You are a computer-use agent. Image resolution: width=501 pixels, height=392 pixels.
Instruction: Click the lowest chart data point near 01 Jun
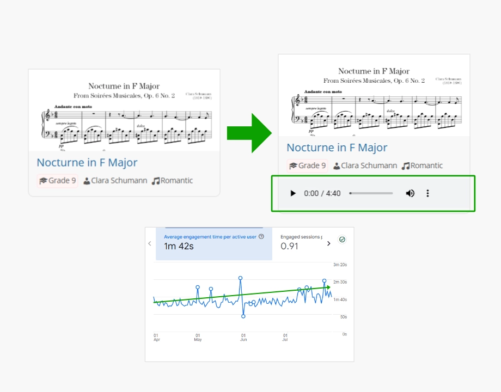point(243,316)
